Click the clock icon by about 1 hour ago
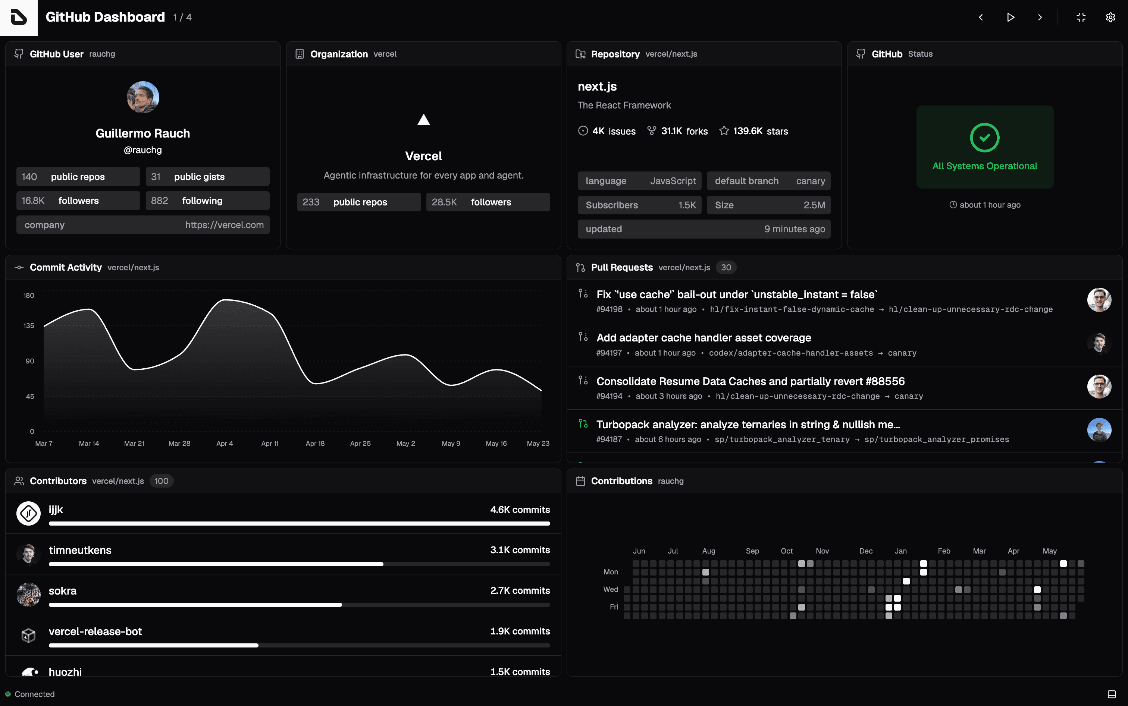Viewport: 1128px width, 706px height. tap(953, 205)
